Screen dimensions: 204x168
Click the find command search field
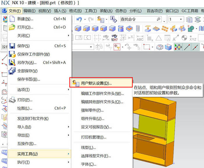click(x=141, y=19)
